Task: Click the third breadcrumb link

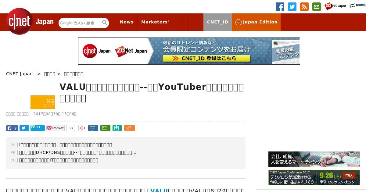Action: coord(74,74)
